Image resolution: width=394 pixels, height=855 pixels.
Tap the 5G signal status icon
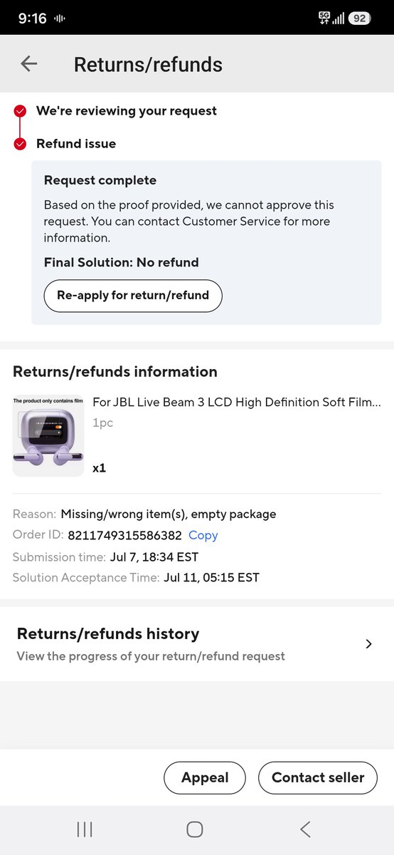(324, 18)
